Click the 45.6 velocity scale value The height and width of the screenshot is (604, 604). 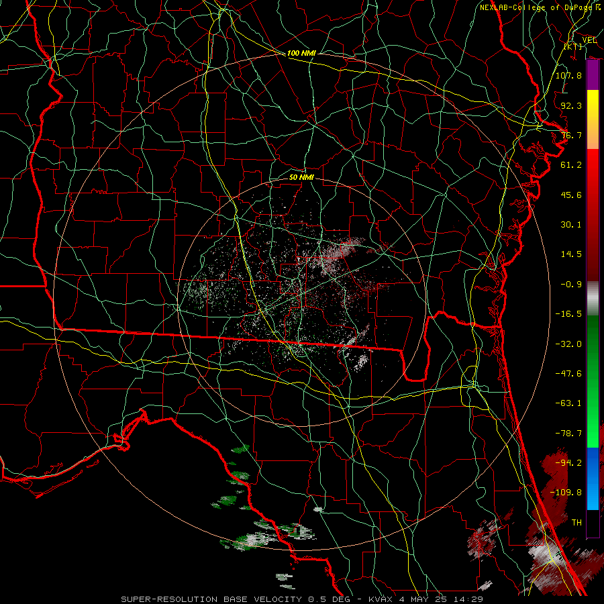coord(571,195)
